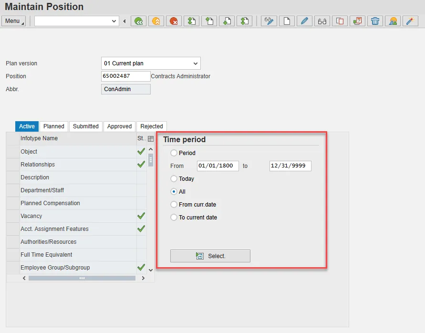
Task: Click the yellow Exit arrow icon
Action: [156, 21]
